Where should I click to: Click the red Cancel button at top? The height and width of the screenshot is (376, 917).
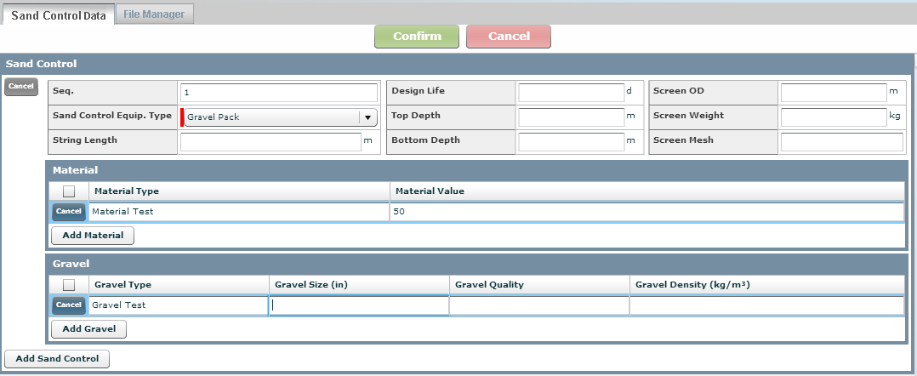[509, 37]
